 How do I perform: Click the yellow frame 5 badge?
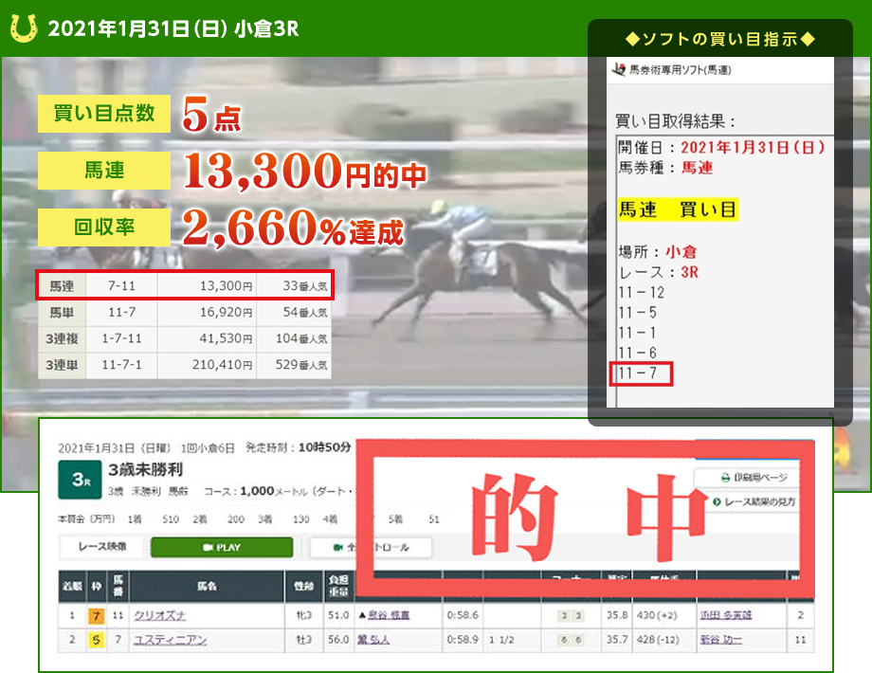coord(96,640)
